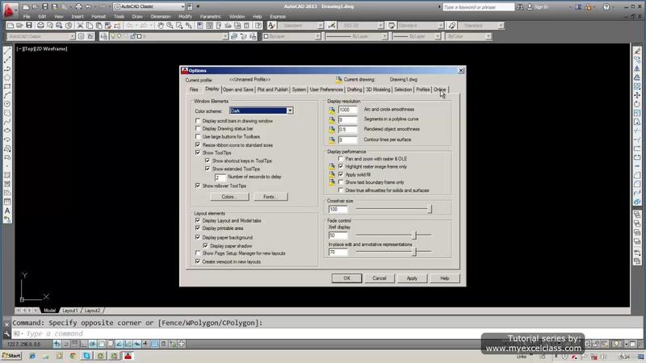This screenshot has height=363, width=646.
Task: Switch to the Layout1 tab
Action: (x=69, y=311)
